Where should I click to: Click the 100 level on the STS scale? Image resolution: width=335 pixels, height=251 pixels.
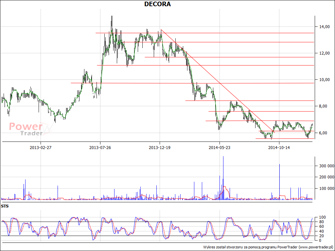point(322,217)
